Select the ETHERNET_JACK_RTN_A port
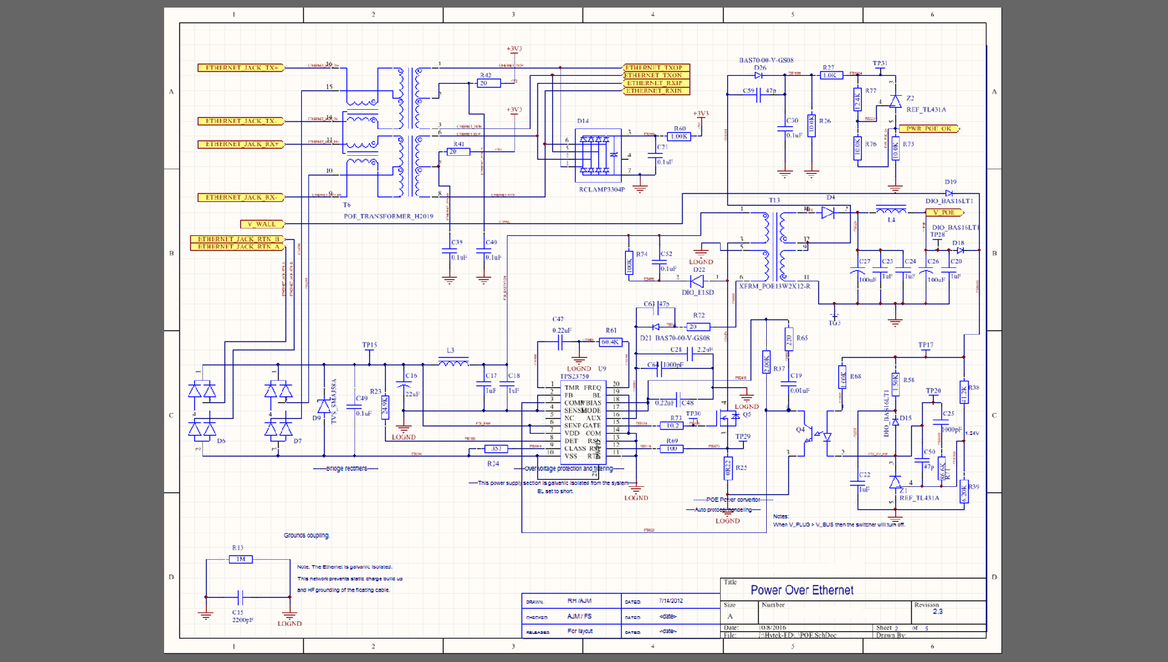 coord(238,247)
